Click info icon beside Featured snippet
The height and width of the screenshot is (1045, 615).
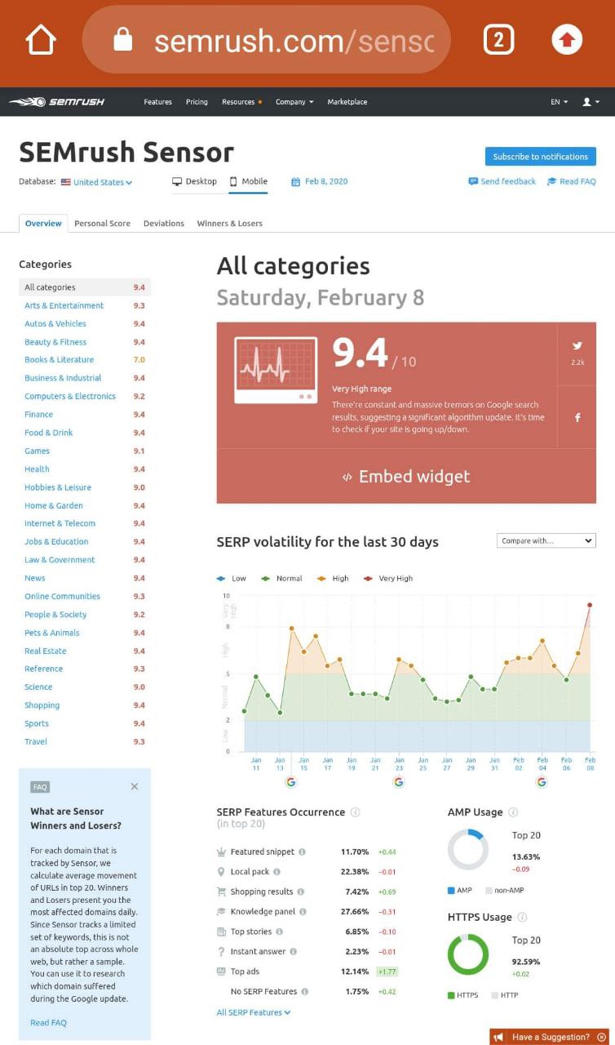coord(302,852)
